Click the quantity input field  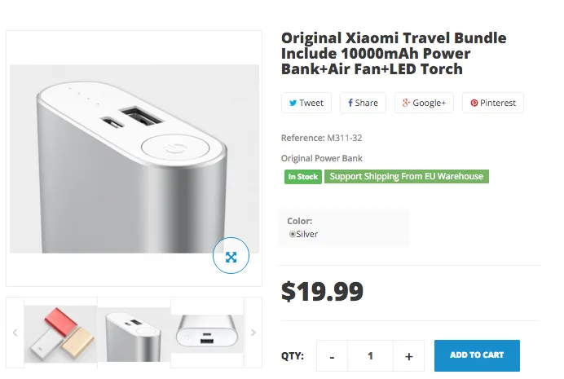[x=371, y=356]
